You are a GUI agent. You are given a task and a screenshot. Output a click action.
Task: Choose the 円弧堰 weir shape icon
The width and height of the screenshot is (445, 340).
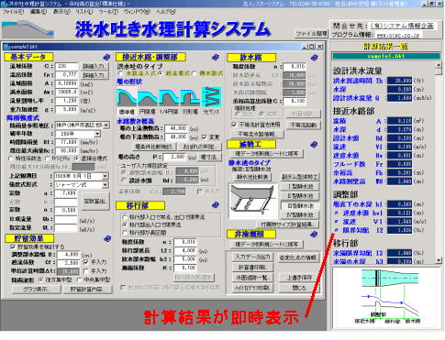pos(148,97)
